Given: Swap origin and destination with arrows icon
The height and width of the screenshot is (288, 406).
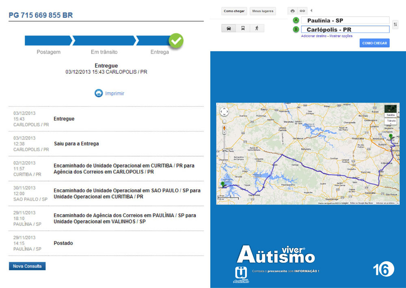Looking at the screenshot, I should click(395, 25).
